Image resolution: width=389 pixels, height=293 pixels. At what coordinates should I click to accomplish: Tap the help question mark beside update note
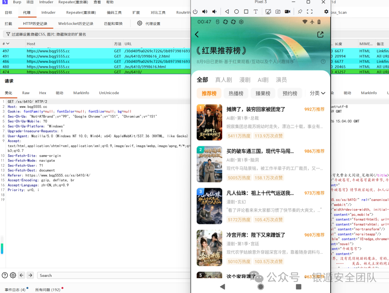pos(323,61)
